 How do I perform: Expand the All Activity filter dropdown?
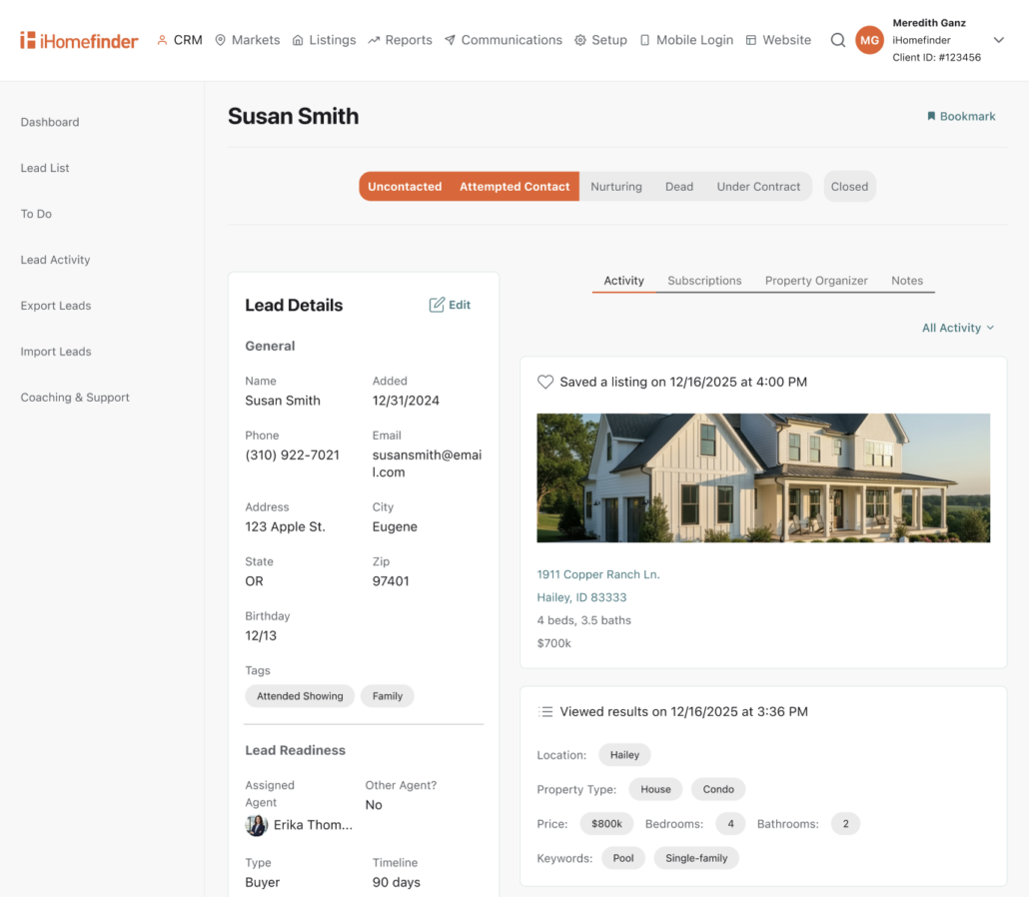coord(958,328)
